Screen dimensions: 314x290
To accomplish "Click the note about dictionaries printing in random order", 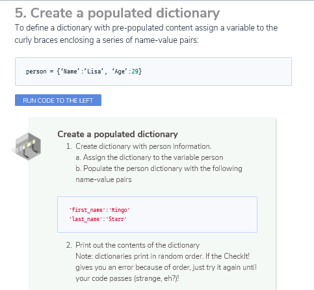I will [166, 267].
